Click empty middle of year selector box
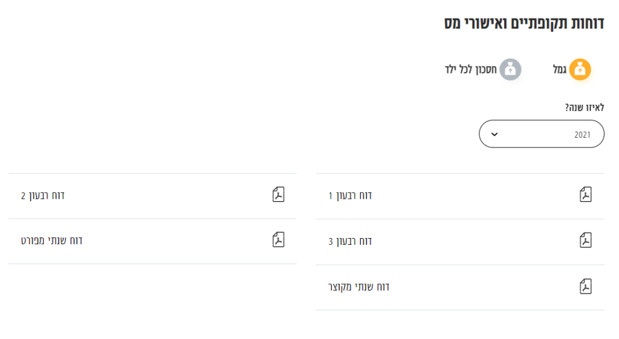The width and height of the screenshot is (619, 339). point(537,134)
